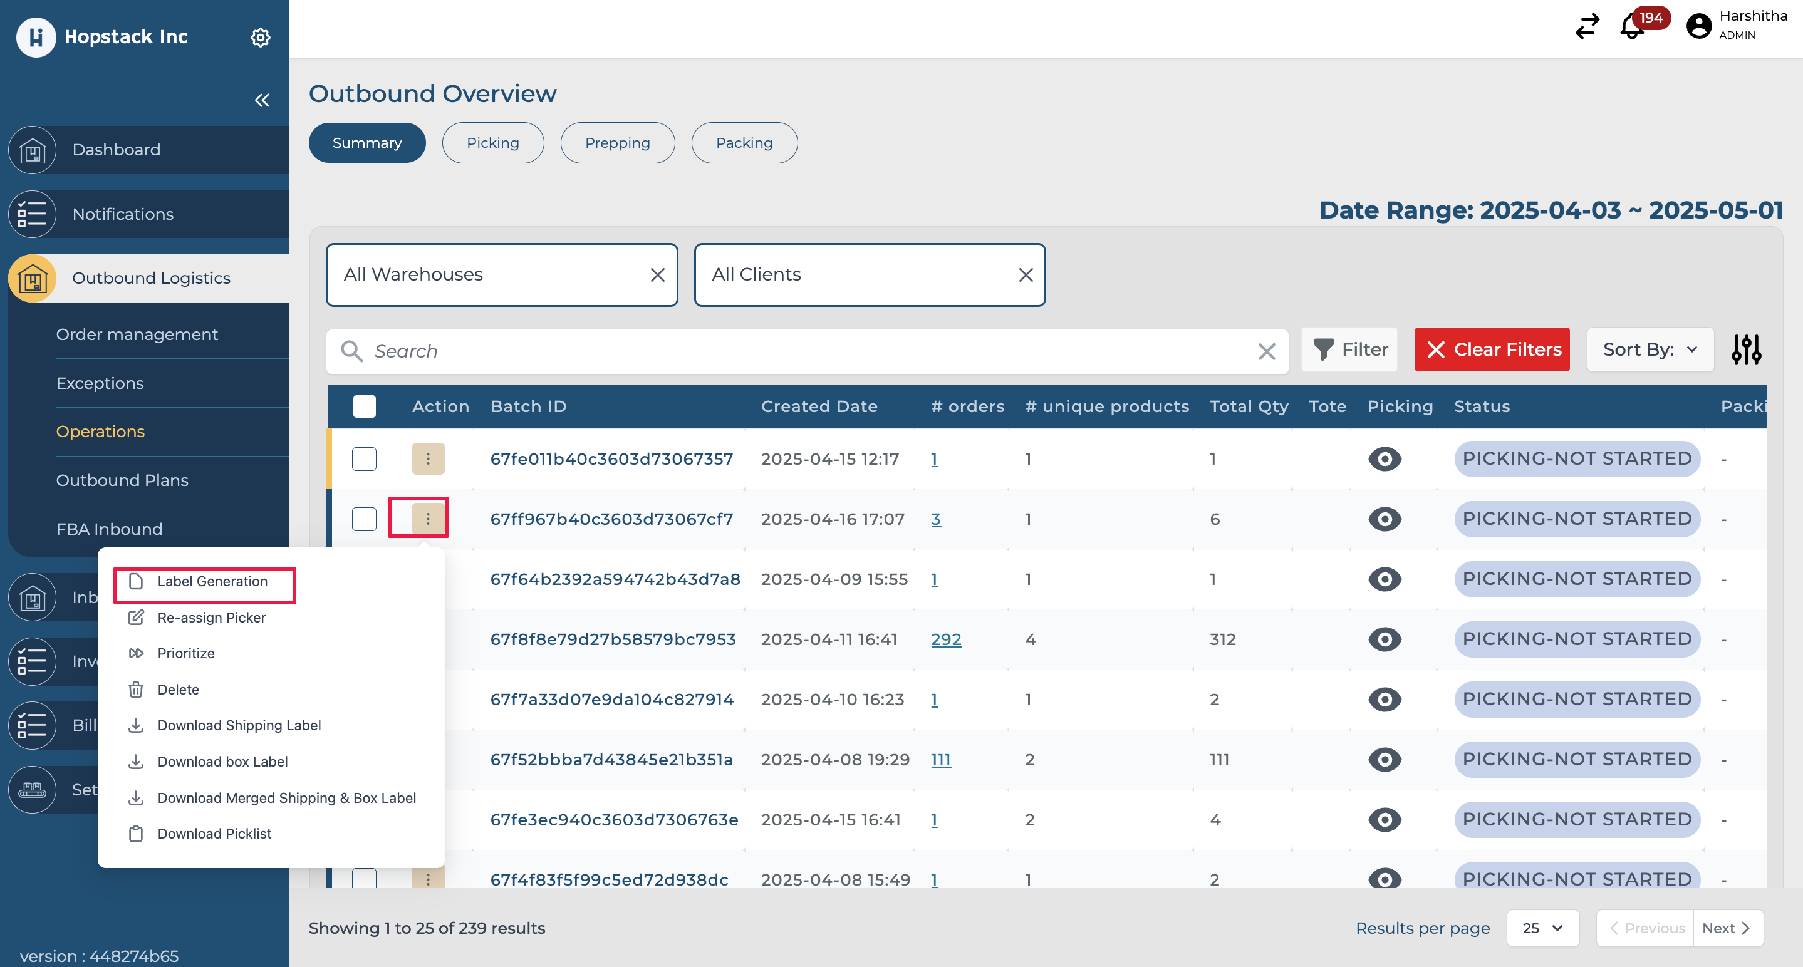Collapse the sidebar with double-chevron icon
This screenshot has height=967, width=1803.
262,100
